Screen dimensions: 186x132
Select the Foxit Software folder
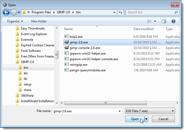click(x=31, y=51)
